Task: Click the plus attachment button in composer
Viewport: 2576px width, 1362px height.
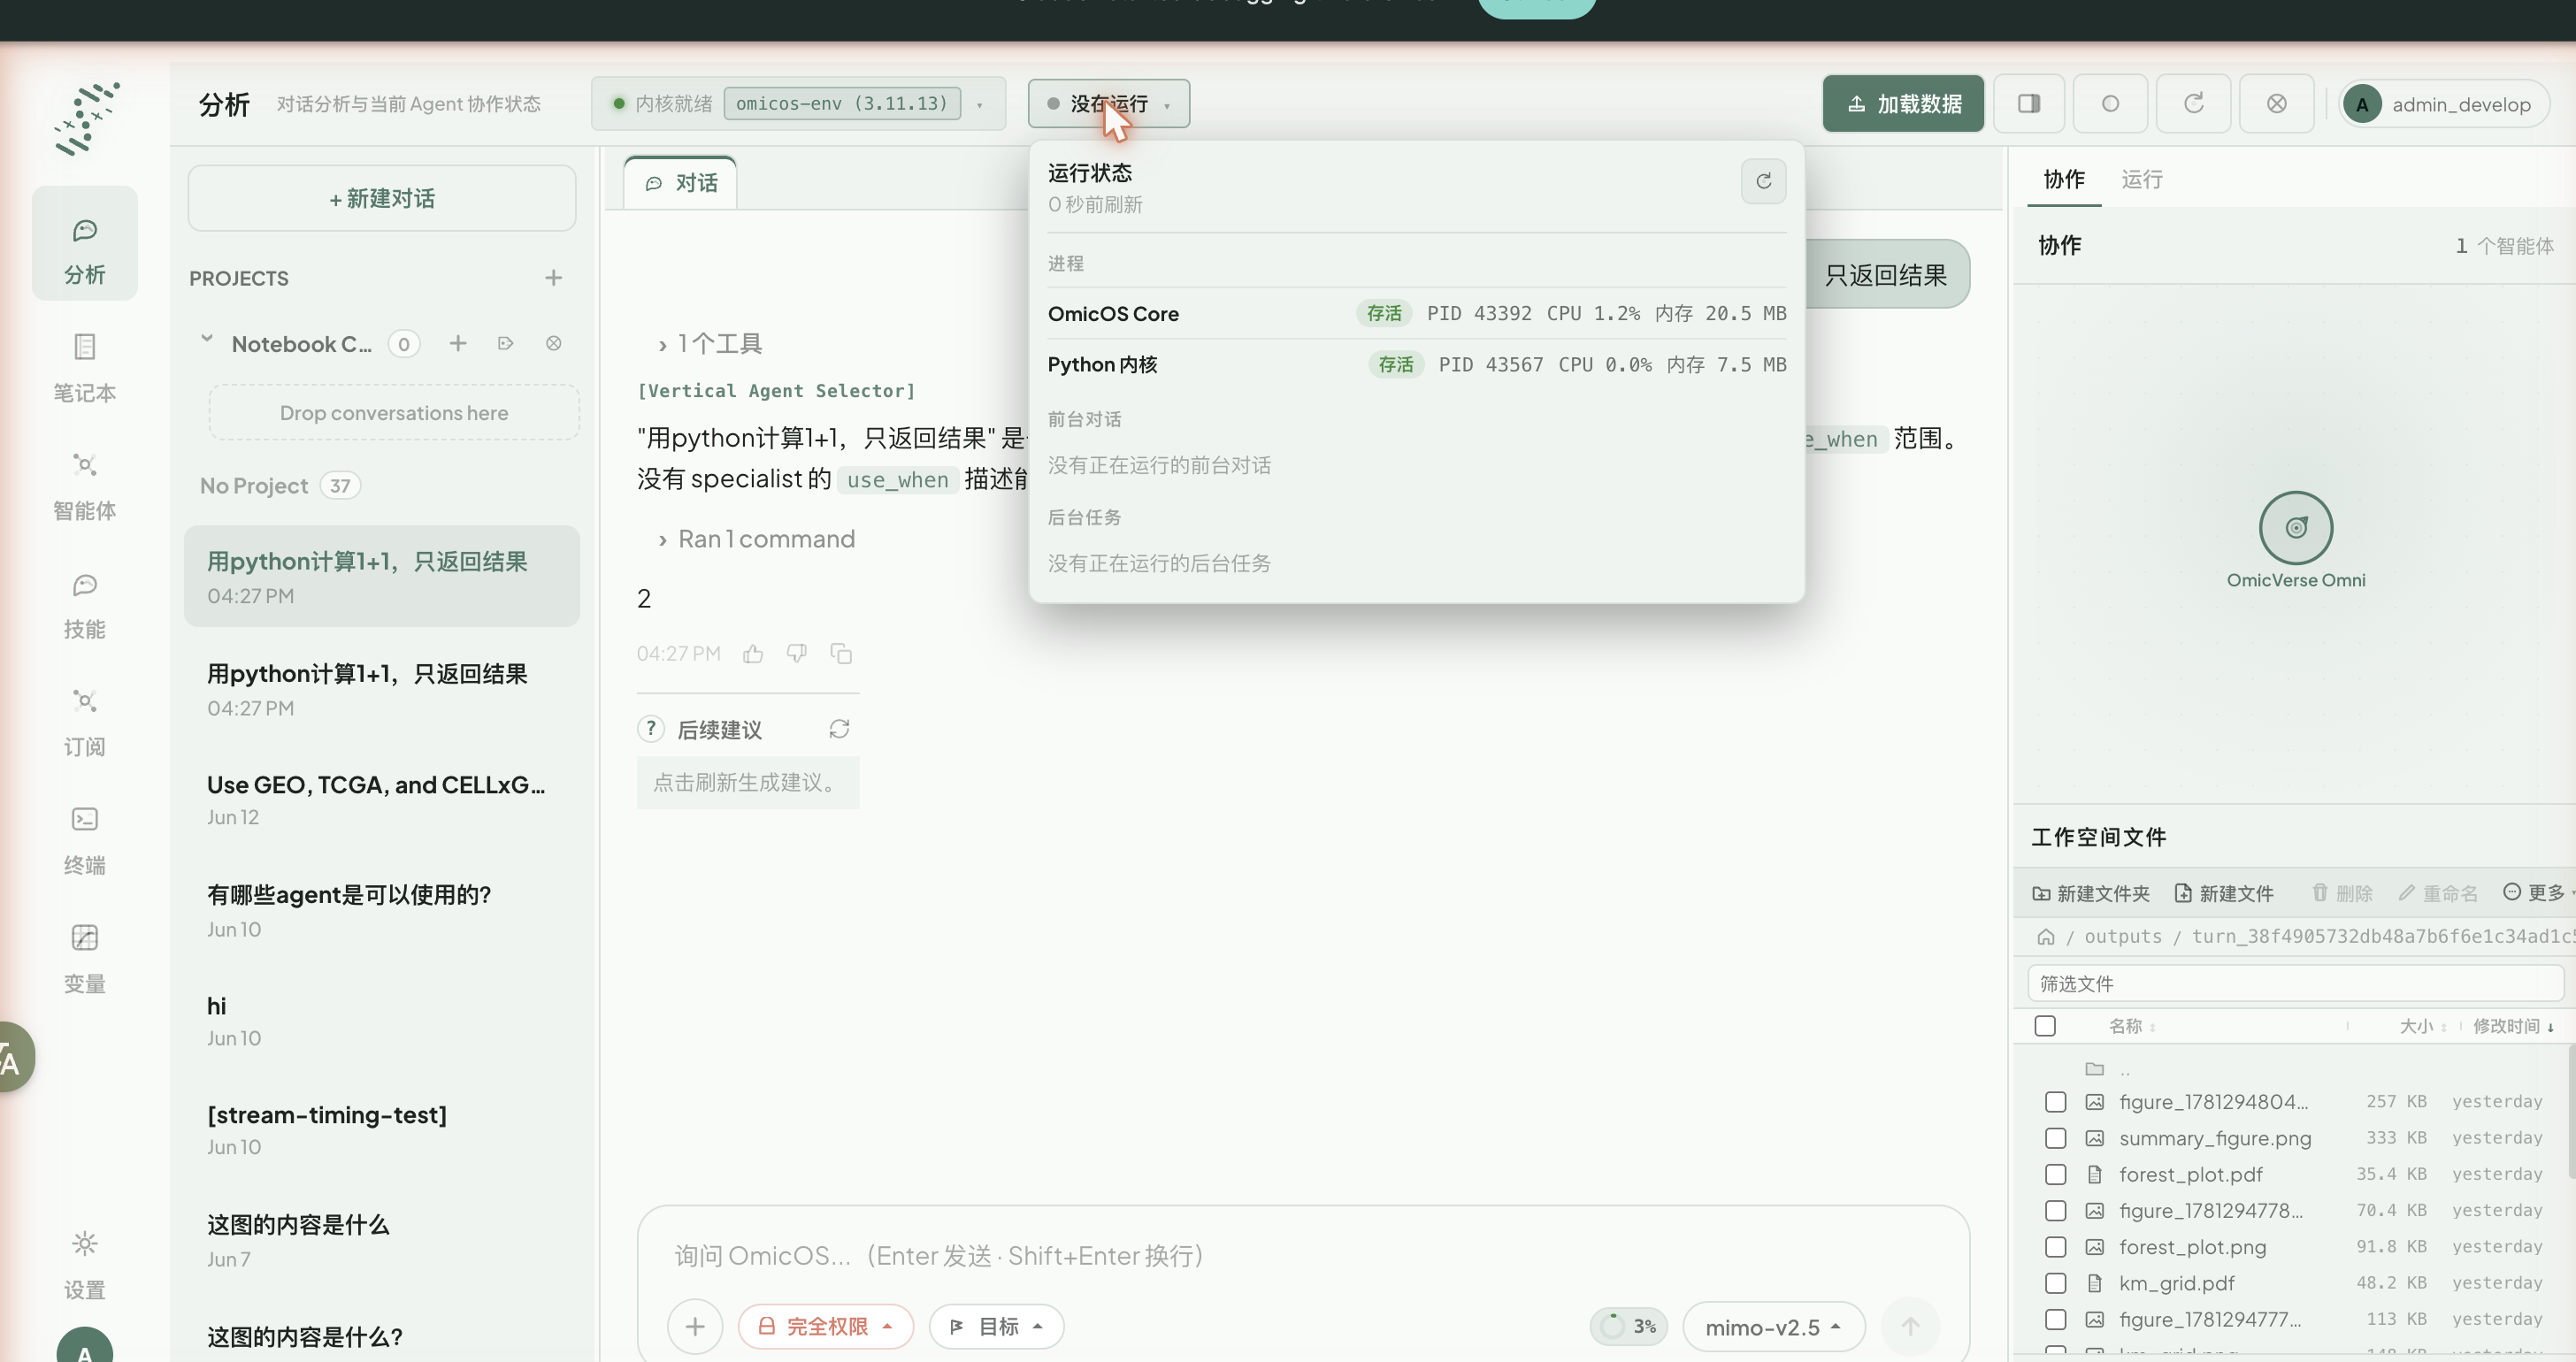Action: 695,1326
